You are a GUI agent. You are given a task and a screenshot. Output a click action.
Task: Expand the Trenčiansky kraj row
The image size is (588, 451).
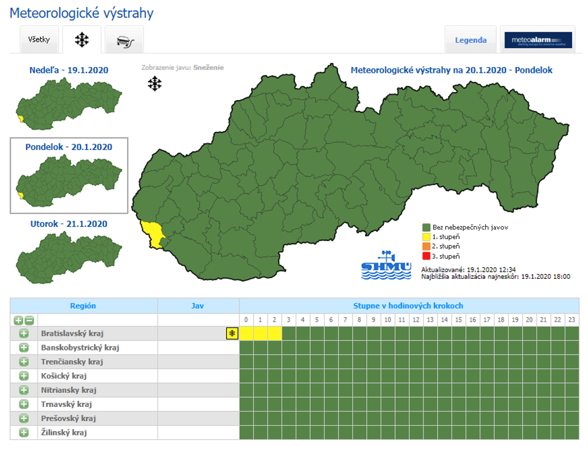tap(24, 362)
